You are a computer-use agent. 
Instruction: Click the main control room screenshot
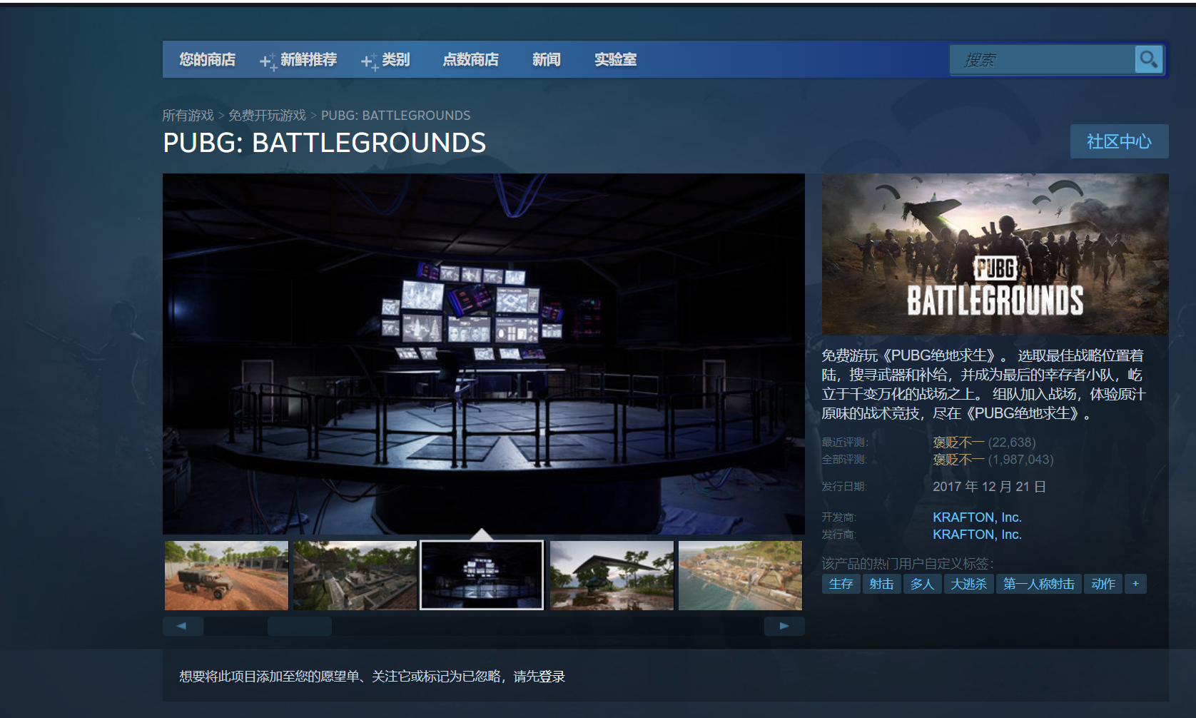coord(483,353)
